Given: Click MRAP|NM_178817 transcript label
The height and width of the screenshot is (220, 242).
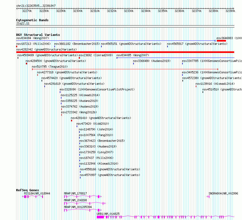Looking at the screenshot, I should point(76,193).
